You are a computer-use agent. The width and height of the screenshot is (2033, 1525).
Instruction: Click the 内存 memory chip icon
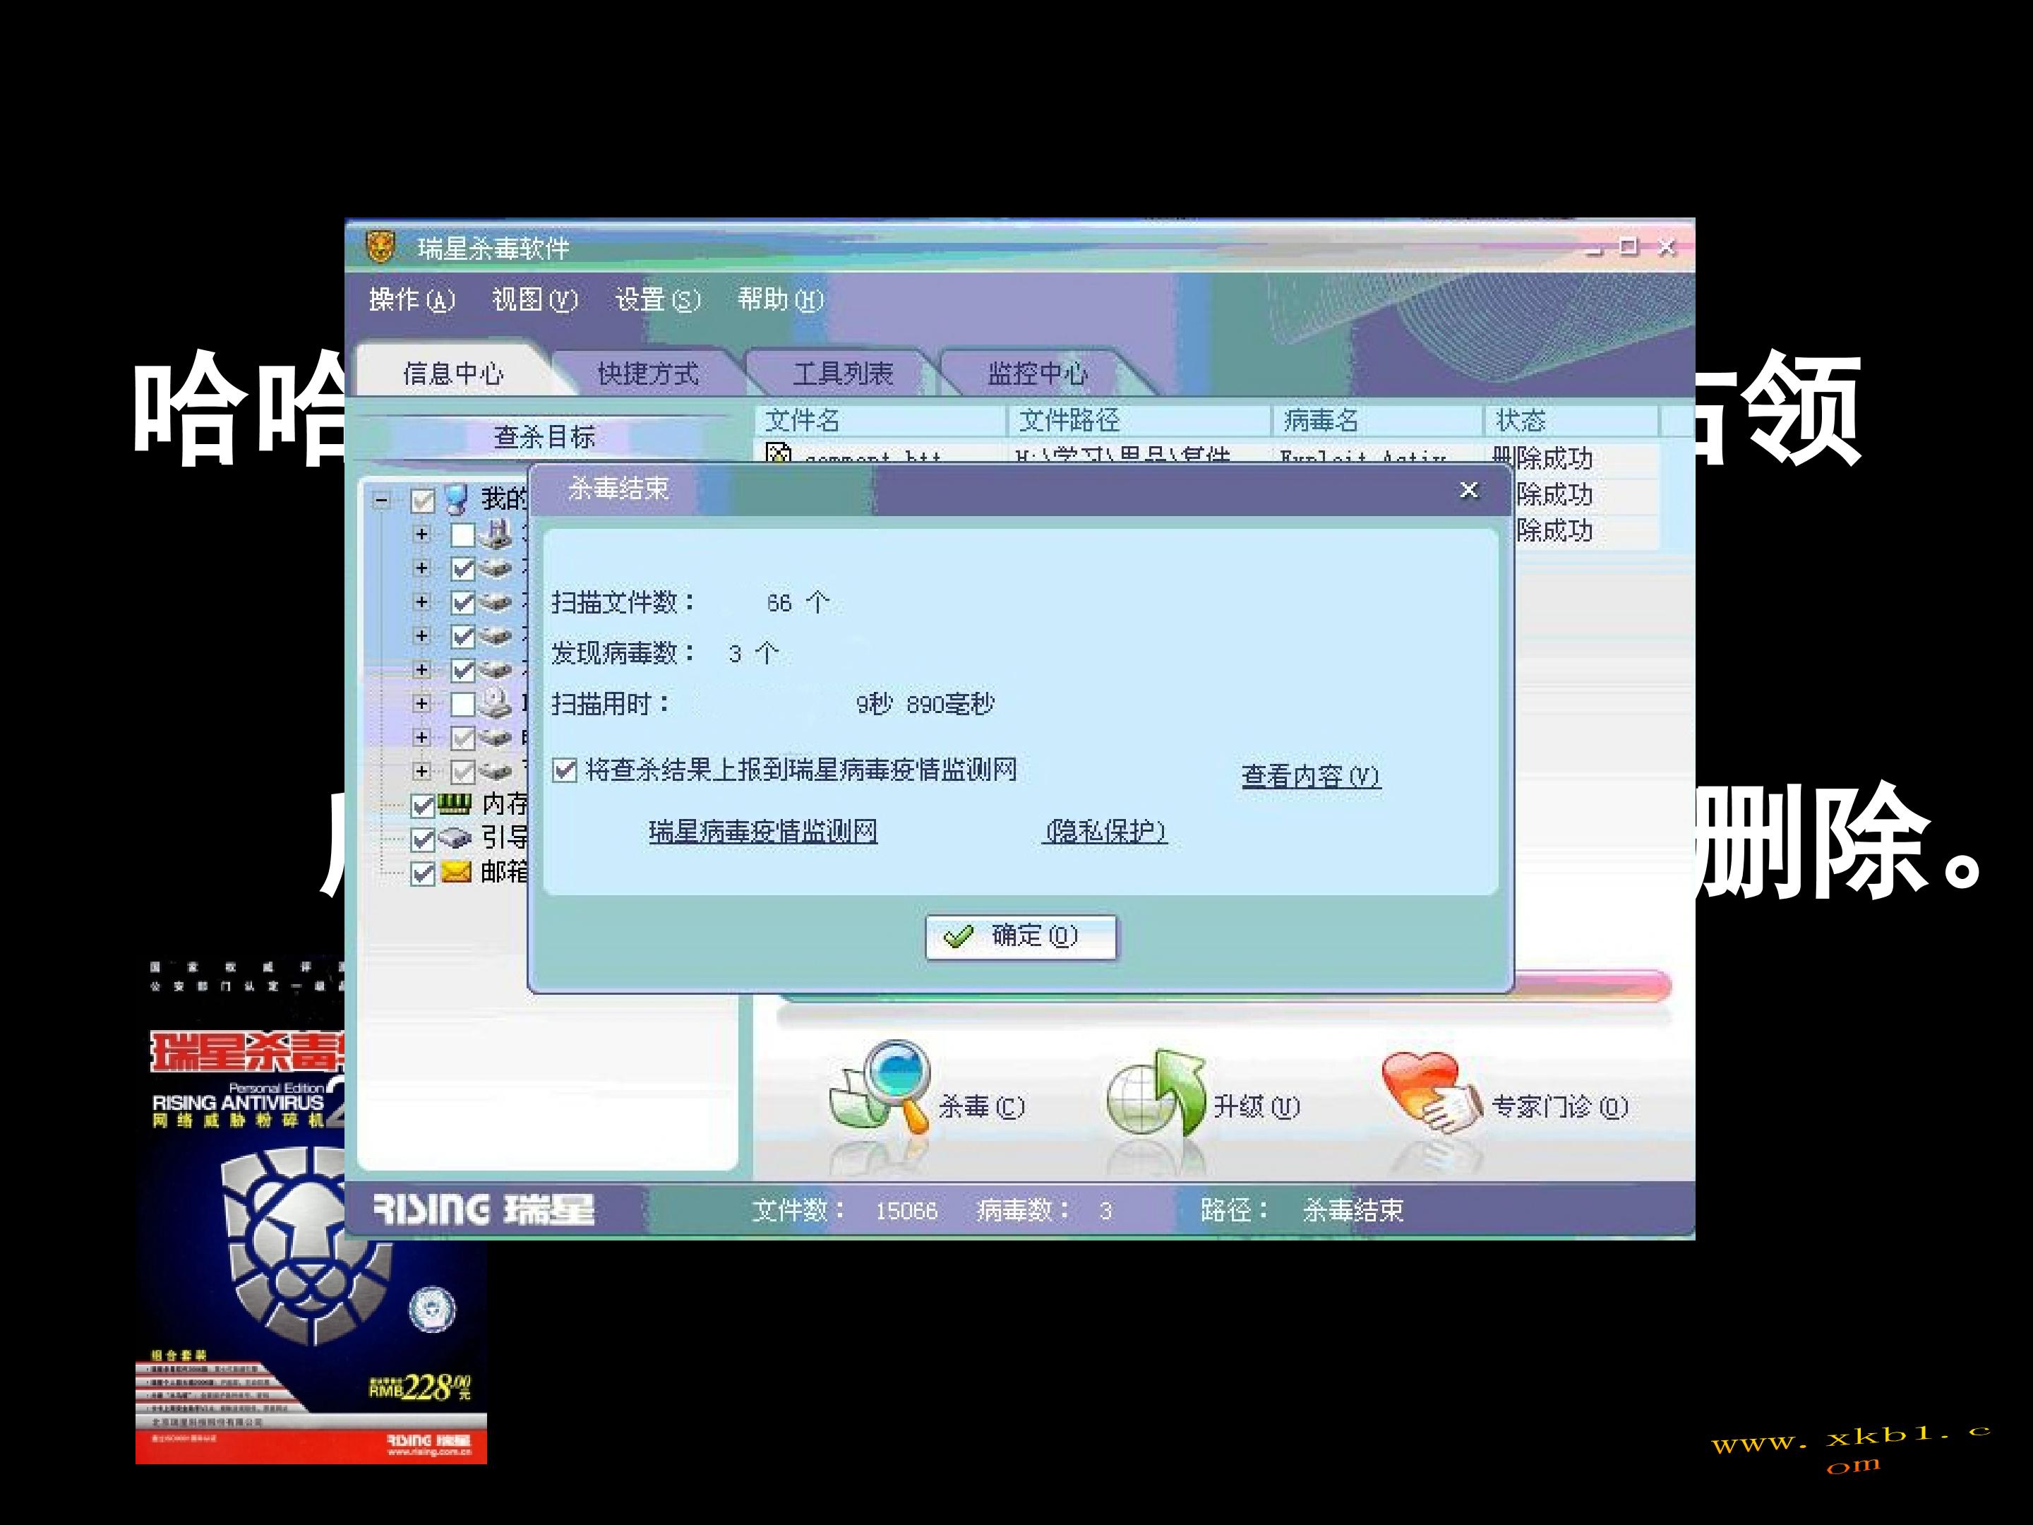tap(454, 804)
